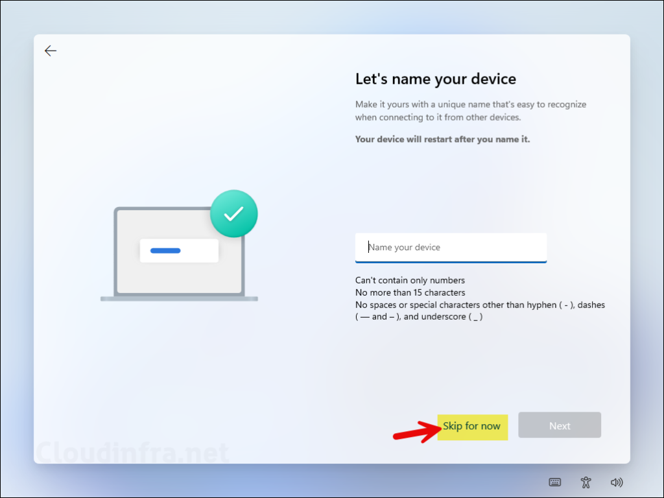Click the volume speaker icon

pos(617,482)
